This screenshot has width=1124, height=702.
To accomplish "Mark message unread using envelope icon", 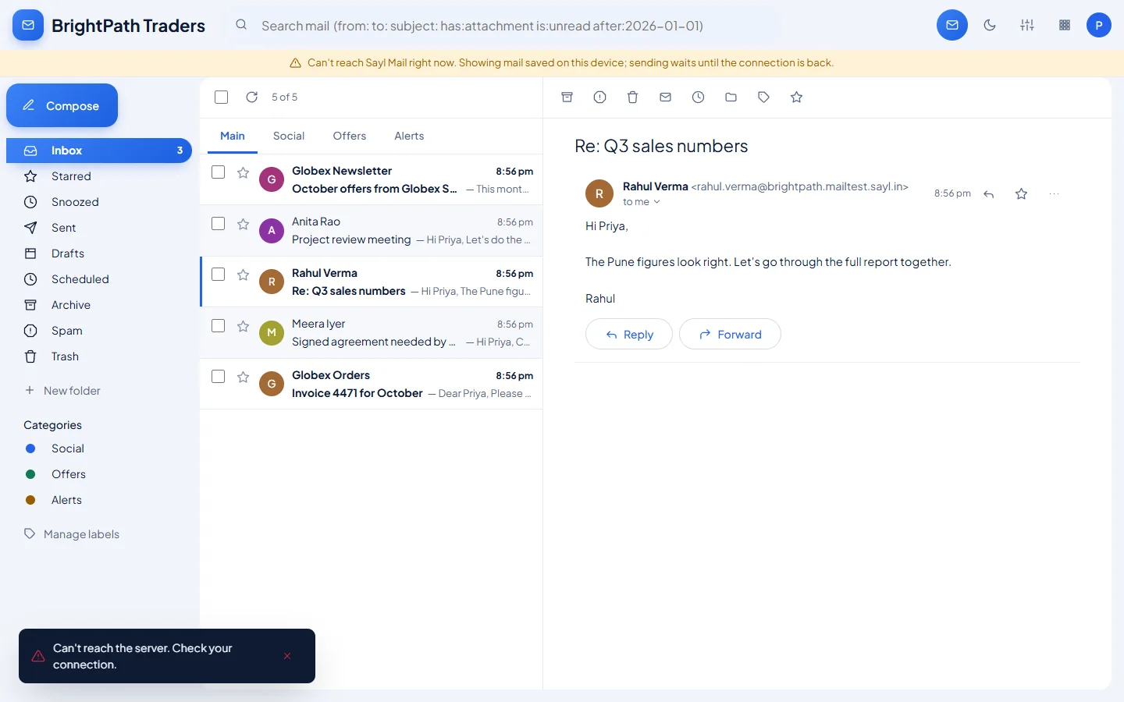I will 666,97.
